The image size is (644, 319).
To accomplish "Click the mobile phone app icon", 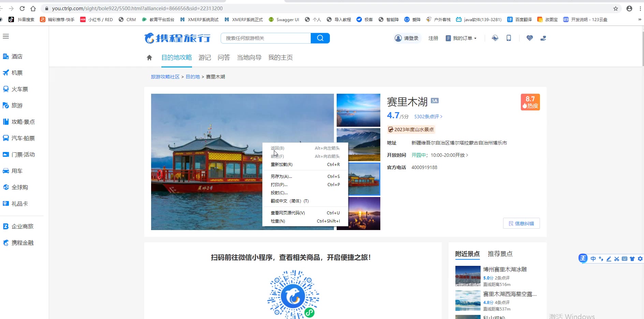I will (509, 38).
